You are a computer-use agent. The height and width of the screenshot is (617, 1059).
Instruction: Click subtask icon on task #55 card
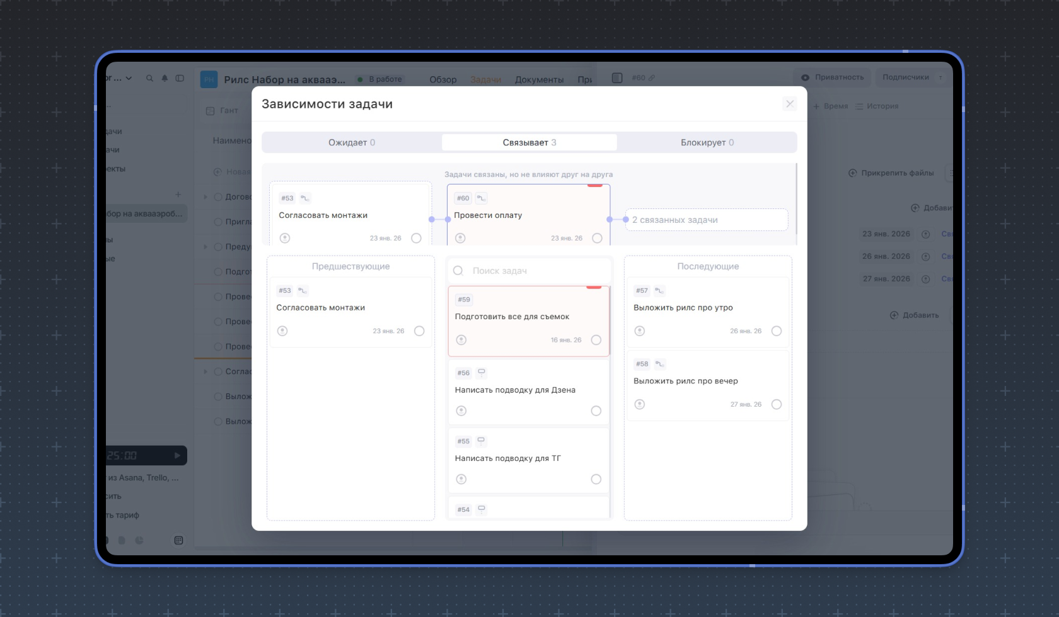tap(482, 441)
